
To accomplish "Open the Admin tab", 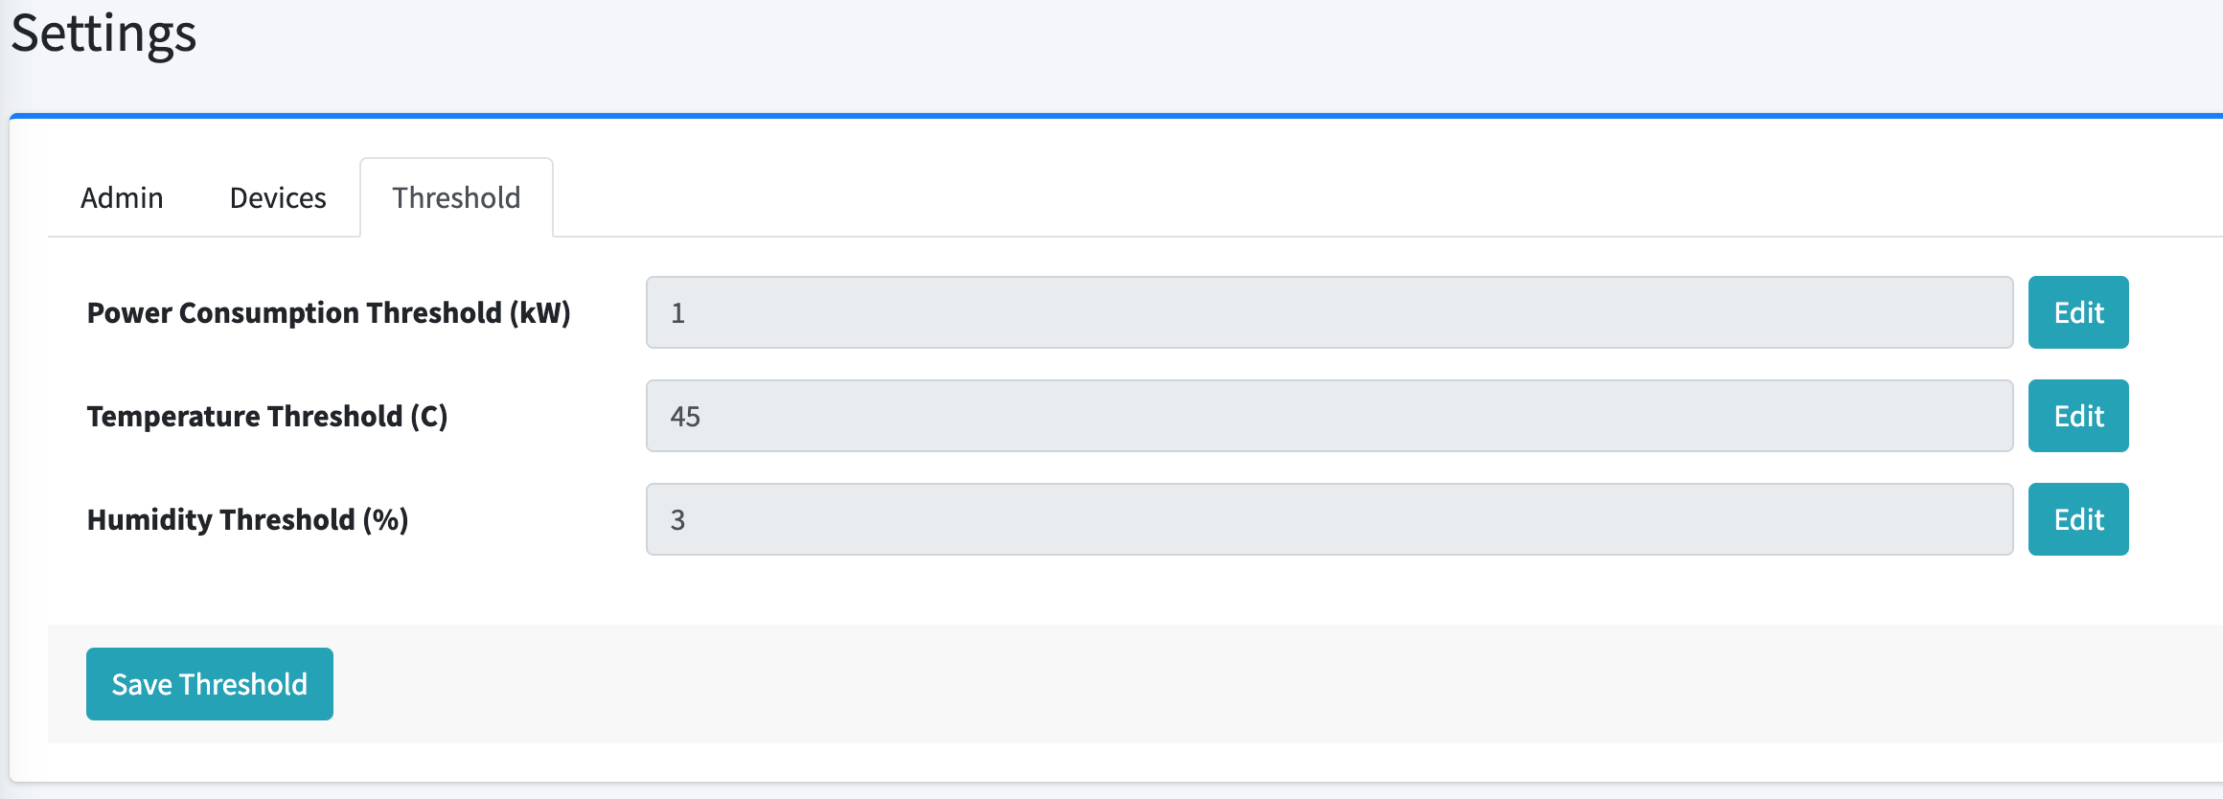I will point(122,197).
